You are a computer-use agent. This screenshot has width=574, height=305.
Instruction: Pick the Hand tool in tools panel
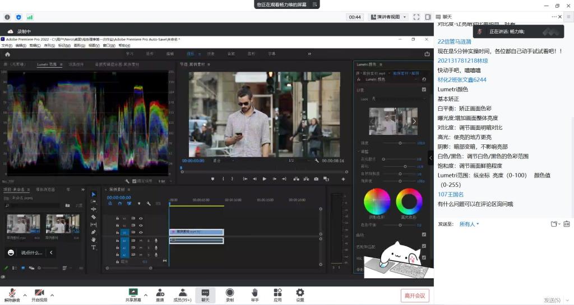[94, 240]
